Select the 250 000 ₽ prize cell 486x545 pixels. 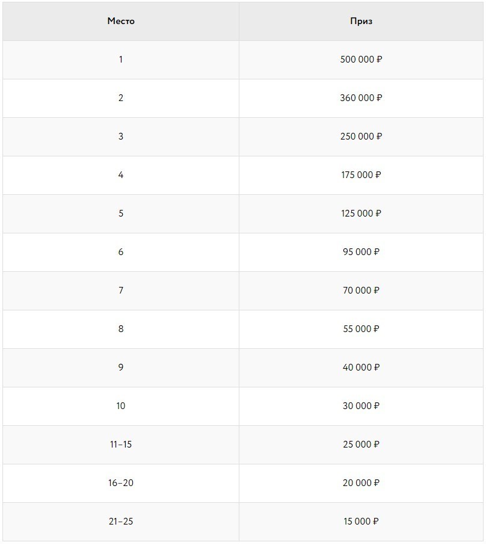point(361,137)
